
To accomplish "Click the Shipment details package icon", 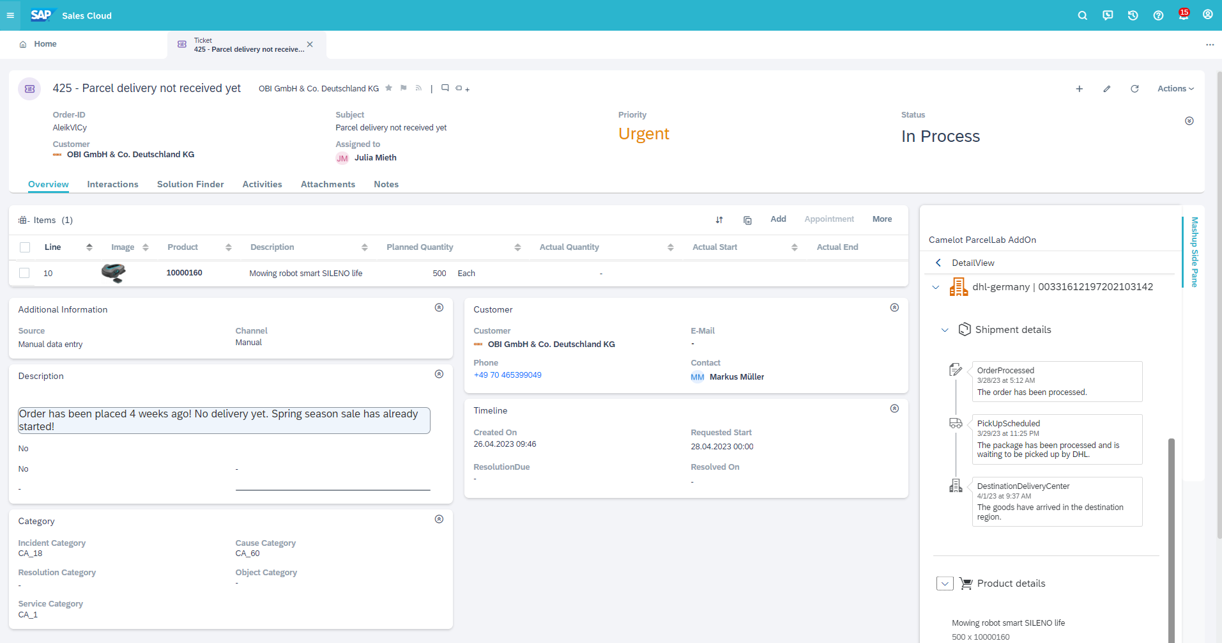I will click(x=965, y=329).
